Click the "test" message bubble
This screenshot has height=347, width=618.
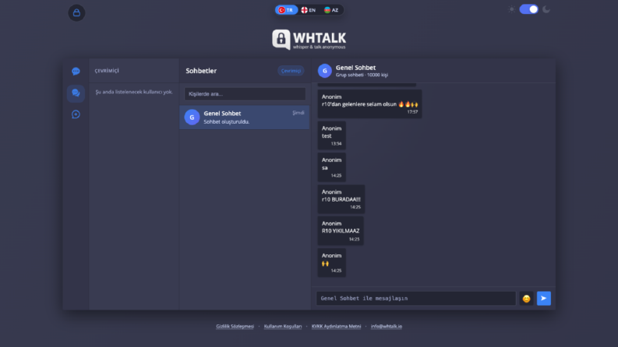[x=332, y=135]
